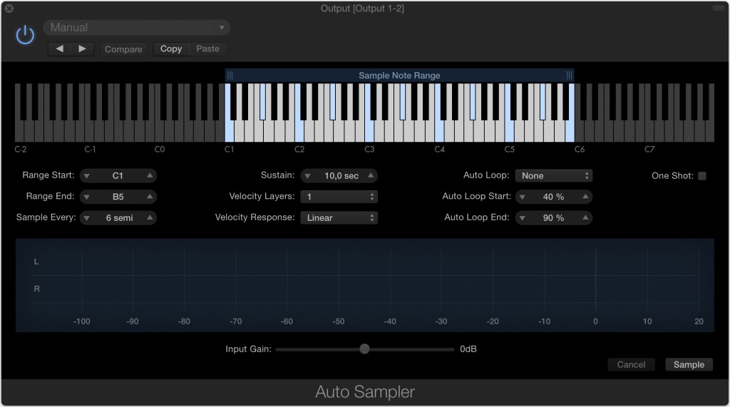Increase the Auto Loop Start percentage
The height and width of the screenshot is (407, 730).
pos(585,197)
